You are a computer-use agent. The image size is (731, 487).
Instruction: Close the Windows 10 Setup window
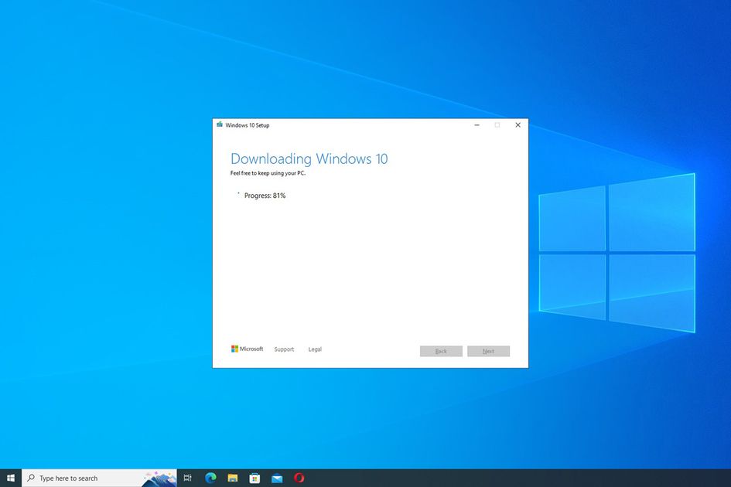pos(518,125)
